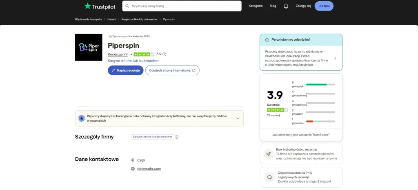418x190 pixels.
Task: Go to Kasyno online lub bukmacher breadcrumb
Action: [140, 20]
